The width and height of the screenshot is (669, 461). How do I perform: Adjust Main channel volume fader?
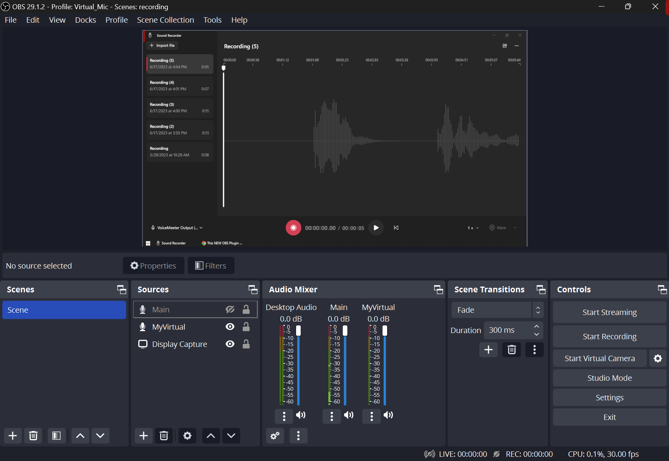pos(345,330)
